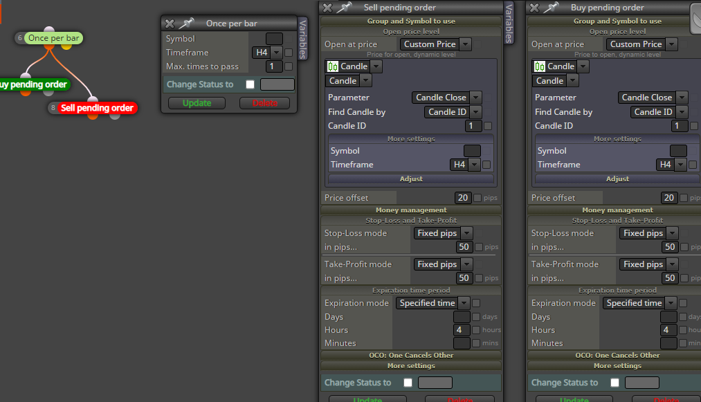The width and height of the screenshot is (701, 402).
Task: Click Max. times to pass value field
Action: [273, 66]
